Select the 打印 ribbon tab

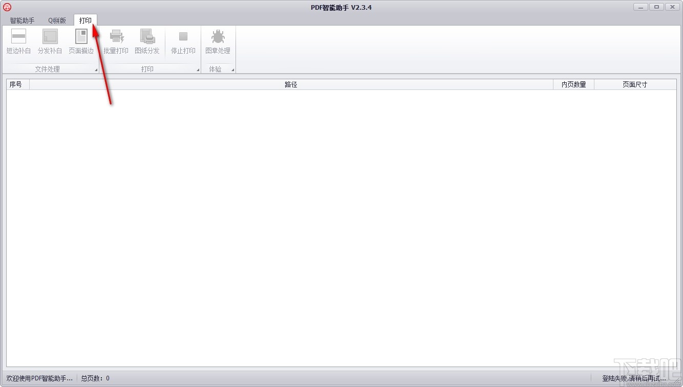point(85,20)
